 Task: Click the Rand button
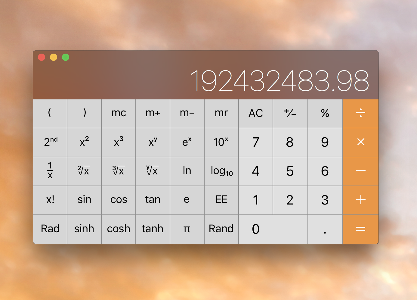click(x=221, y=229)
